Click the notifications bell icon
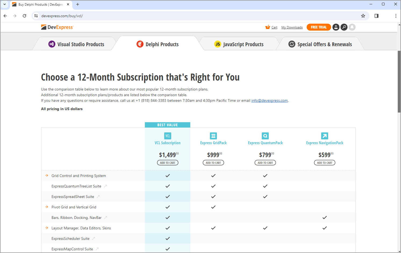The width and height of the screenshot is (401, 253). point(352,27)
